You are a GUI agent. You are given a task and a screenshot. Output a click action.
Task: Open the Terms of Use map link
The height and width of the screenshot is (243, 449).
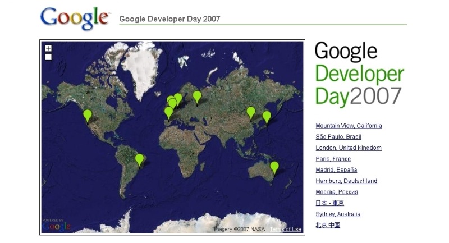pyautogui.click(x=286, y=230)
